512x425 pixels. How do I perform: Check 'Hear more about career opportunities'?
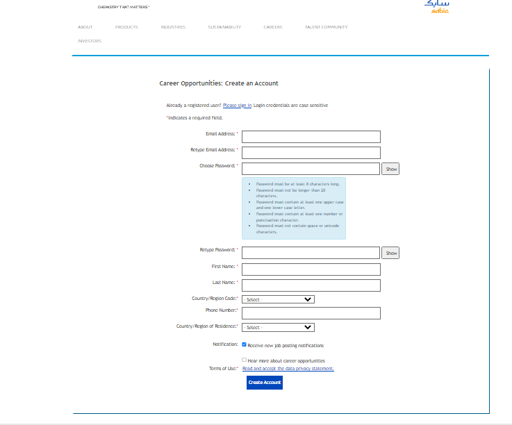tap(245, 360)
